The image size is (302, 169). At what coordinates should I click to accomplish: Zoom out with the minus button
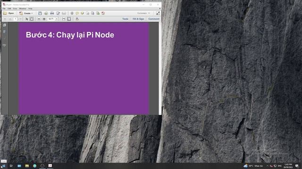[x=39, y=19]
